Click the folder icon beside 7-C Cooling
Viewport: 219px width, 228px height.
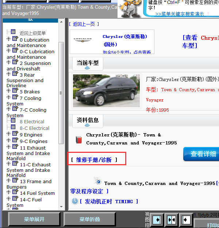15,109
